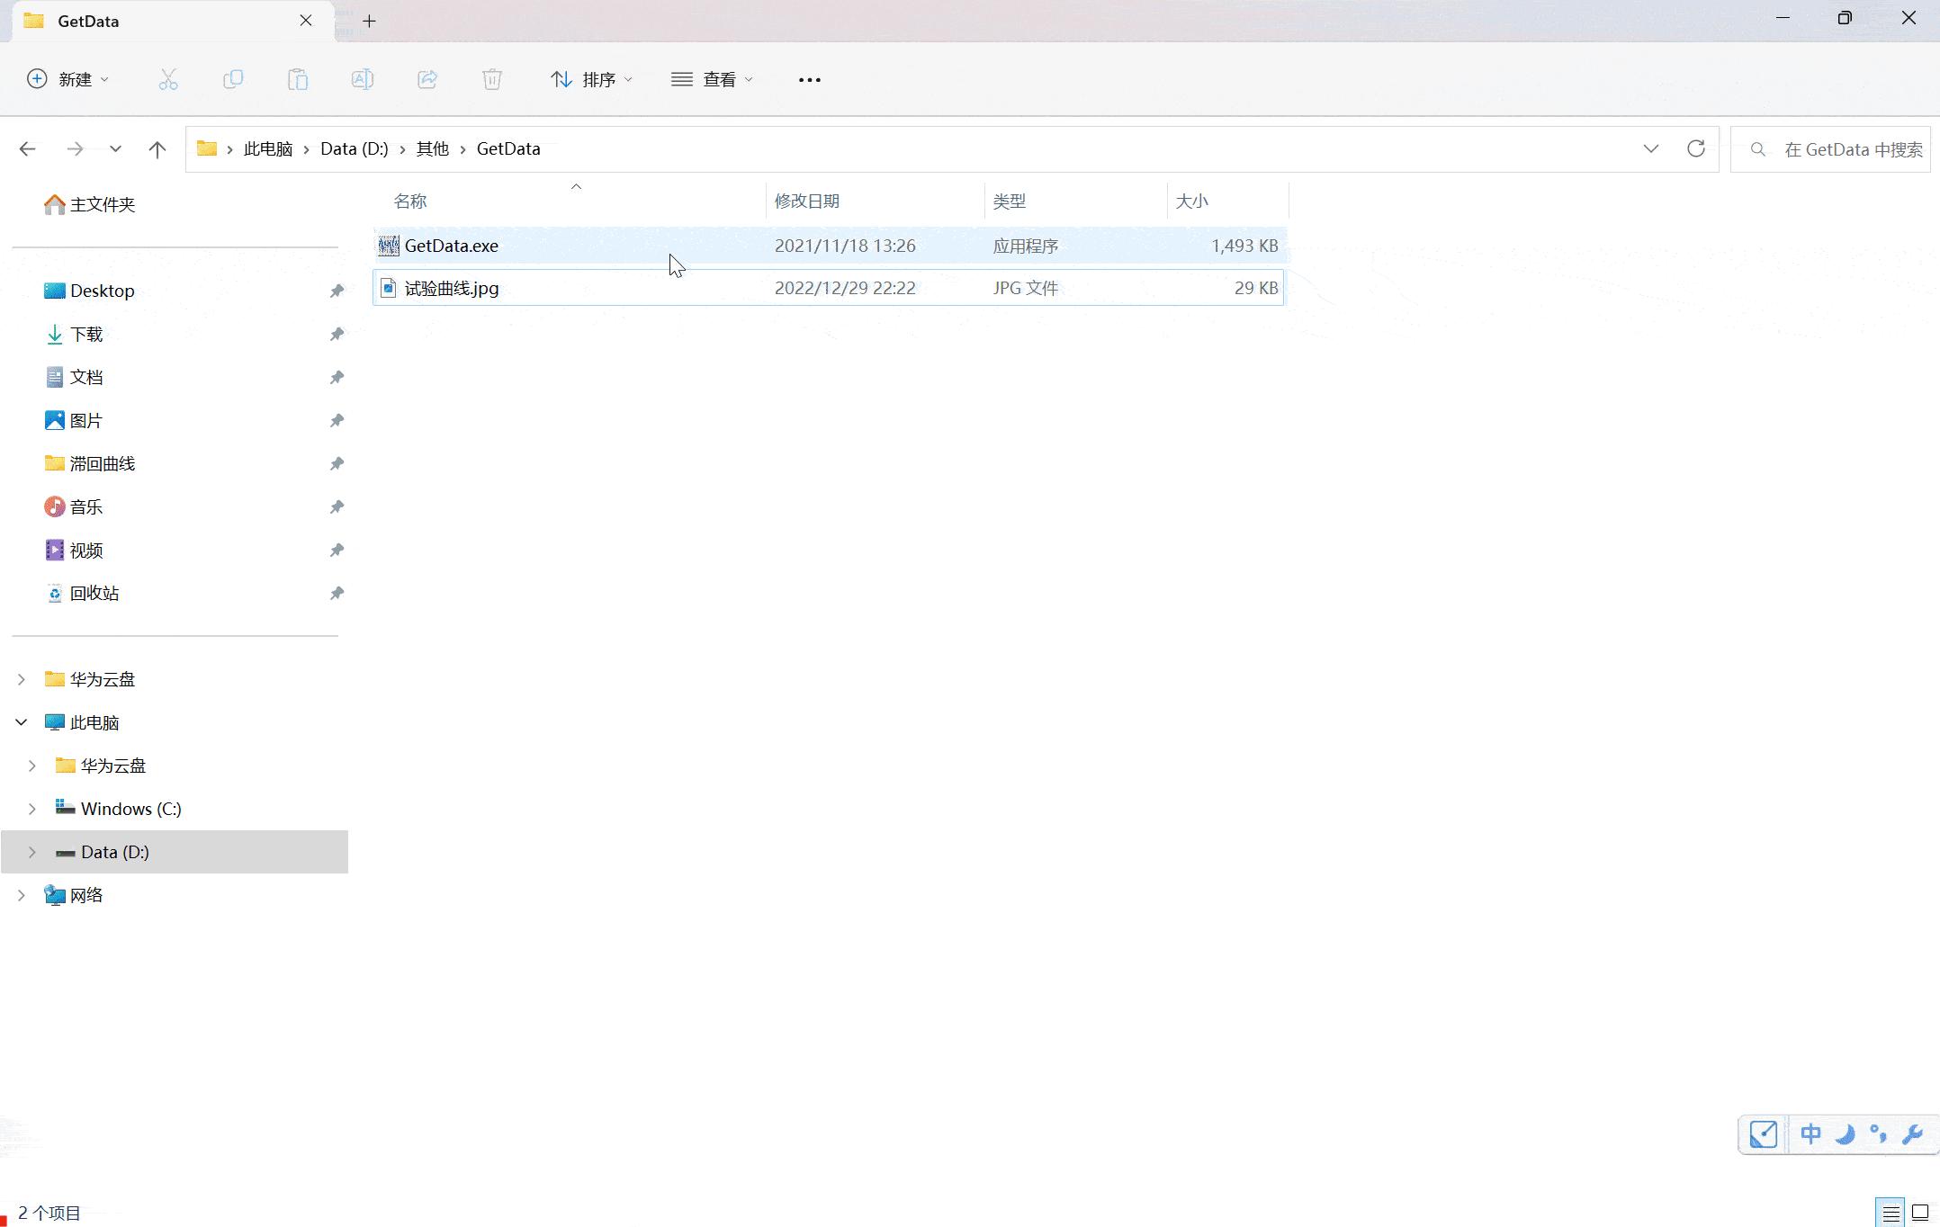Click the Back navigation button
1940x1227 pixels.
(x=28, y=148)
